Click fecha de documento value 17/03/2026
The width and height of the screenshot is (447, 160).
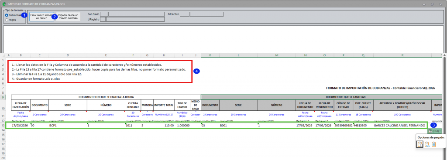click(305, 125)
